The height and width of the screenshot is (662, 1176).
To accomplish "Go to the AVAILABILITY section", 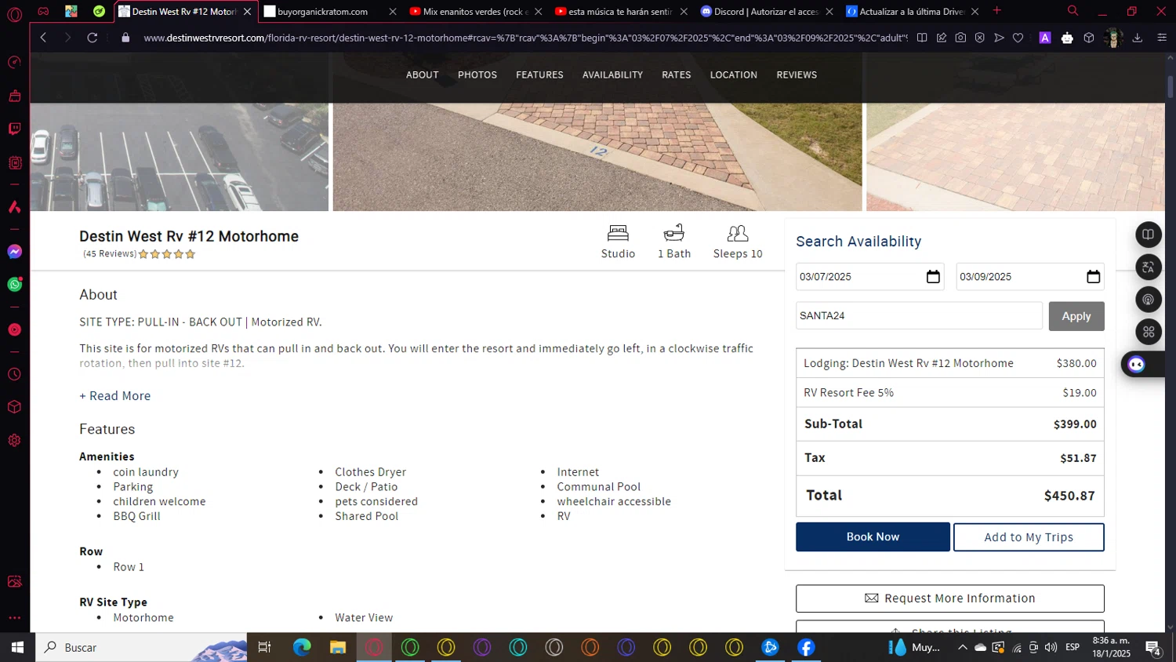I will [x=612, y=75].
